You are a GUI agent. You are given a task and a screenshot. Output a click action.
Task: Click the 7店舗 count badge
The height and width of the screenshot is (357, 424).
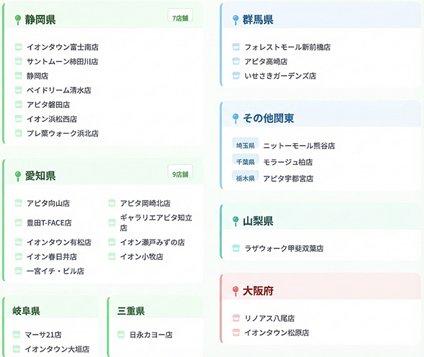tap(180, 18)
